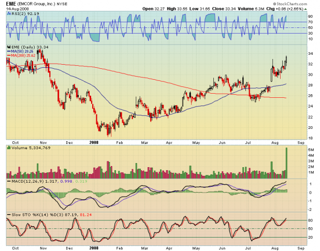Click the blue MA(50) legend line marker
The image size is (320, 251).
coord(9,51)
